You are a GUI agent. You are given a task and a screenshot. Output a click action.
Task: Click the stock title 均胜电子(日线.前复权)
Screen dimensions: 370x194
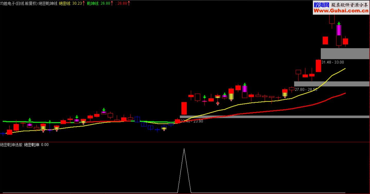click(x=19, y=3)
